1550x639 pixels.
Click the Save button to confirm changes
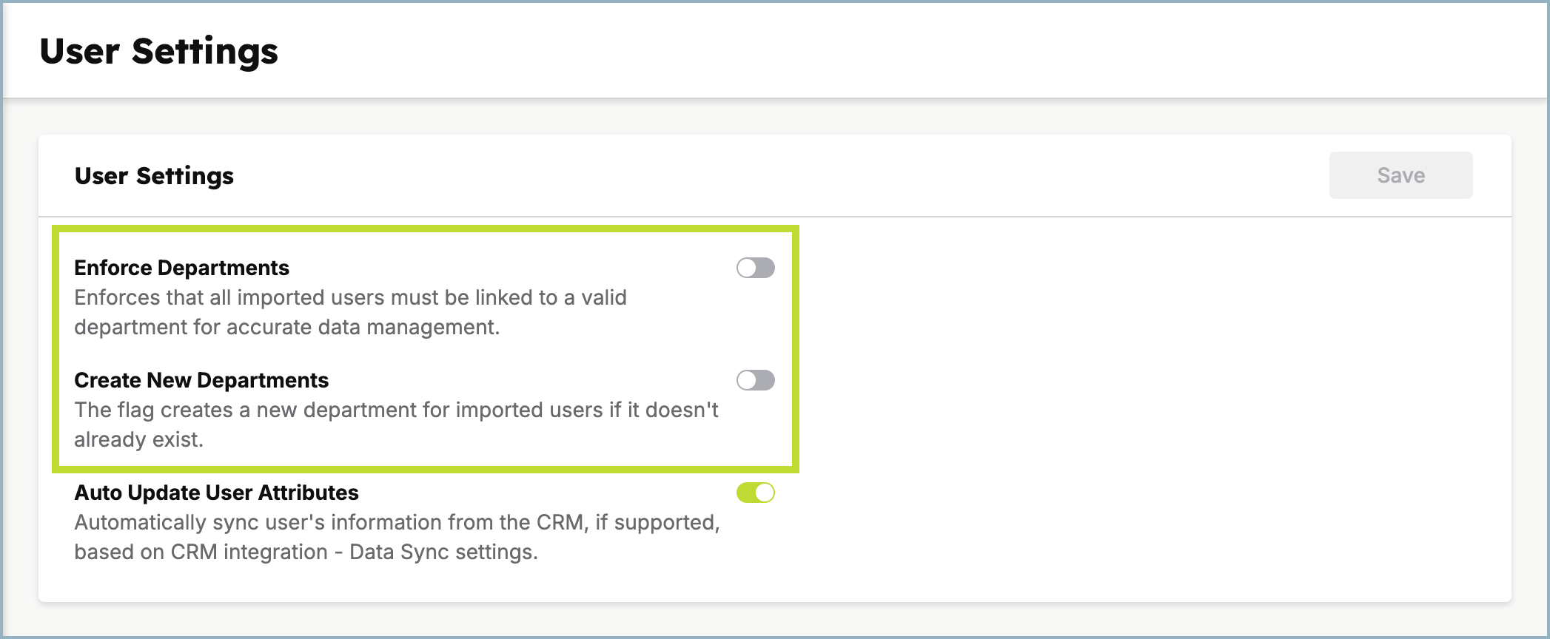point(1400,175)
